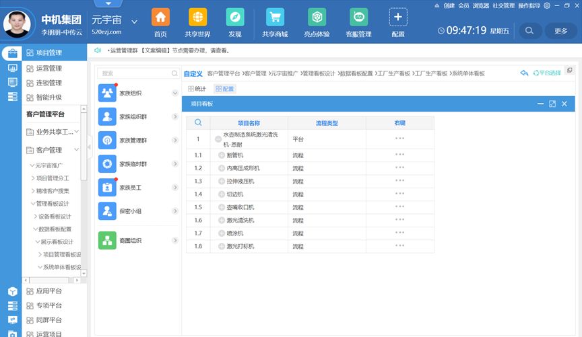Open 共享商城 shopping cart icon
582x337 pixels.
click(x=274, y=17)
